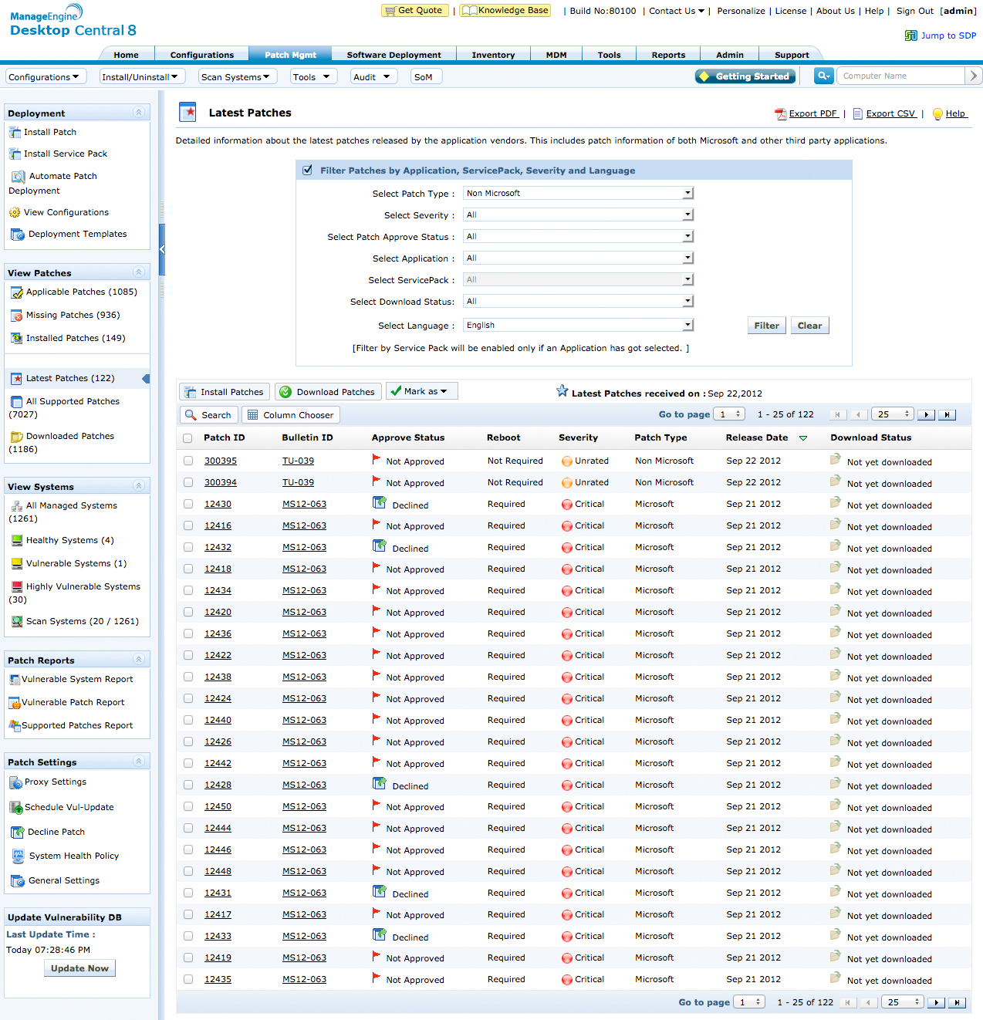Click the Update Now button
Image resolution: width=983 pixels, height=1020 pixels.
79,968
